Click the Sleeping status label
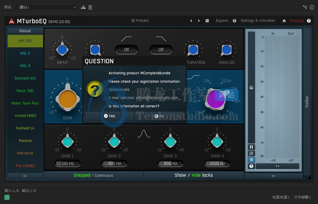The image size is (318, 204). tap(296, 21)
